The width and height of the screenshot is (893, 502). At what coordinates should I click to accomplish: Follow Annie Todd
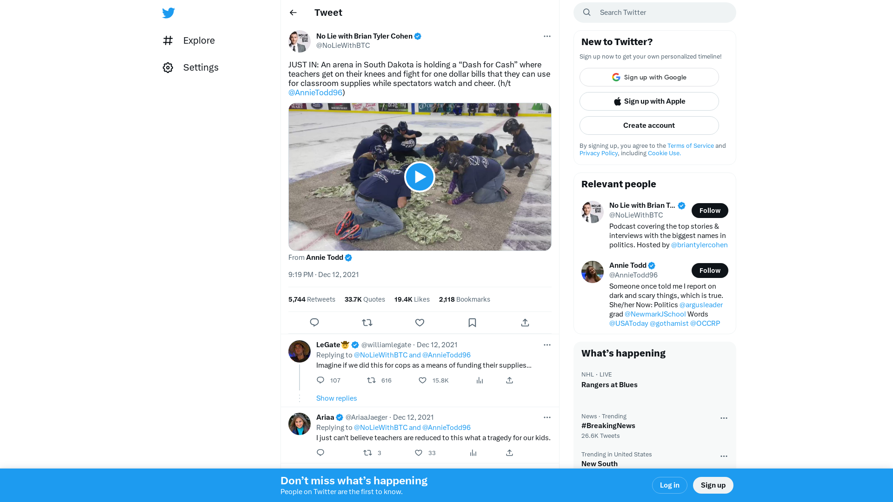click(710, 271)
